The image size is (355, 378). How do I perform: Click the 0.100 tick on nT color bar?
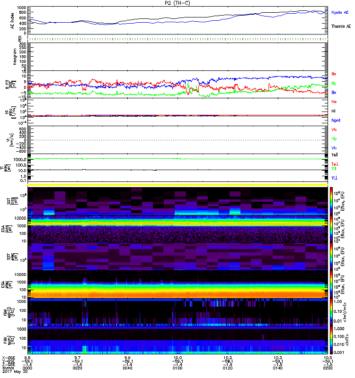pos(339,336)
